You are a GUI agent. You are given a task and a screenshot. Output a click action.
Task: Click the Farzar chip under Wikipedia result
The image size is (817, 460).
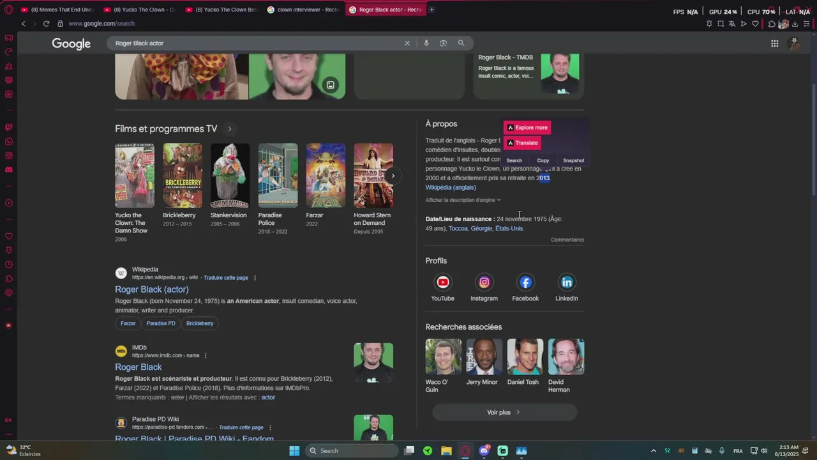[x=128, y=323]
